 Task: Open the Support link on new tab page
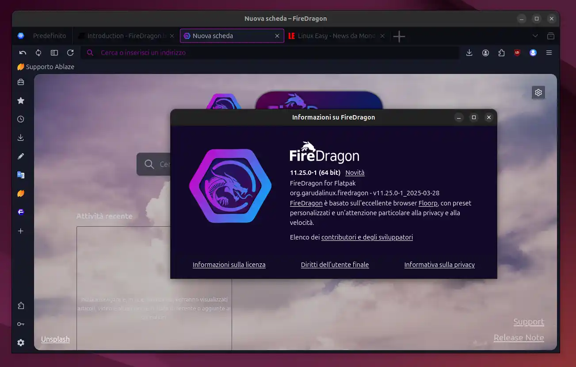click(529, 322)
